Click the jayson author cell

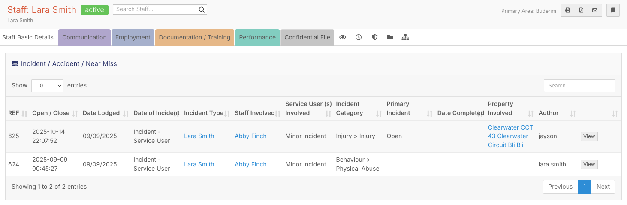pos(548,136)
